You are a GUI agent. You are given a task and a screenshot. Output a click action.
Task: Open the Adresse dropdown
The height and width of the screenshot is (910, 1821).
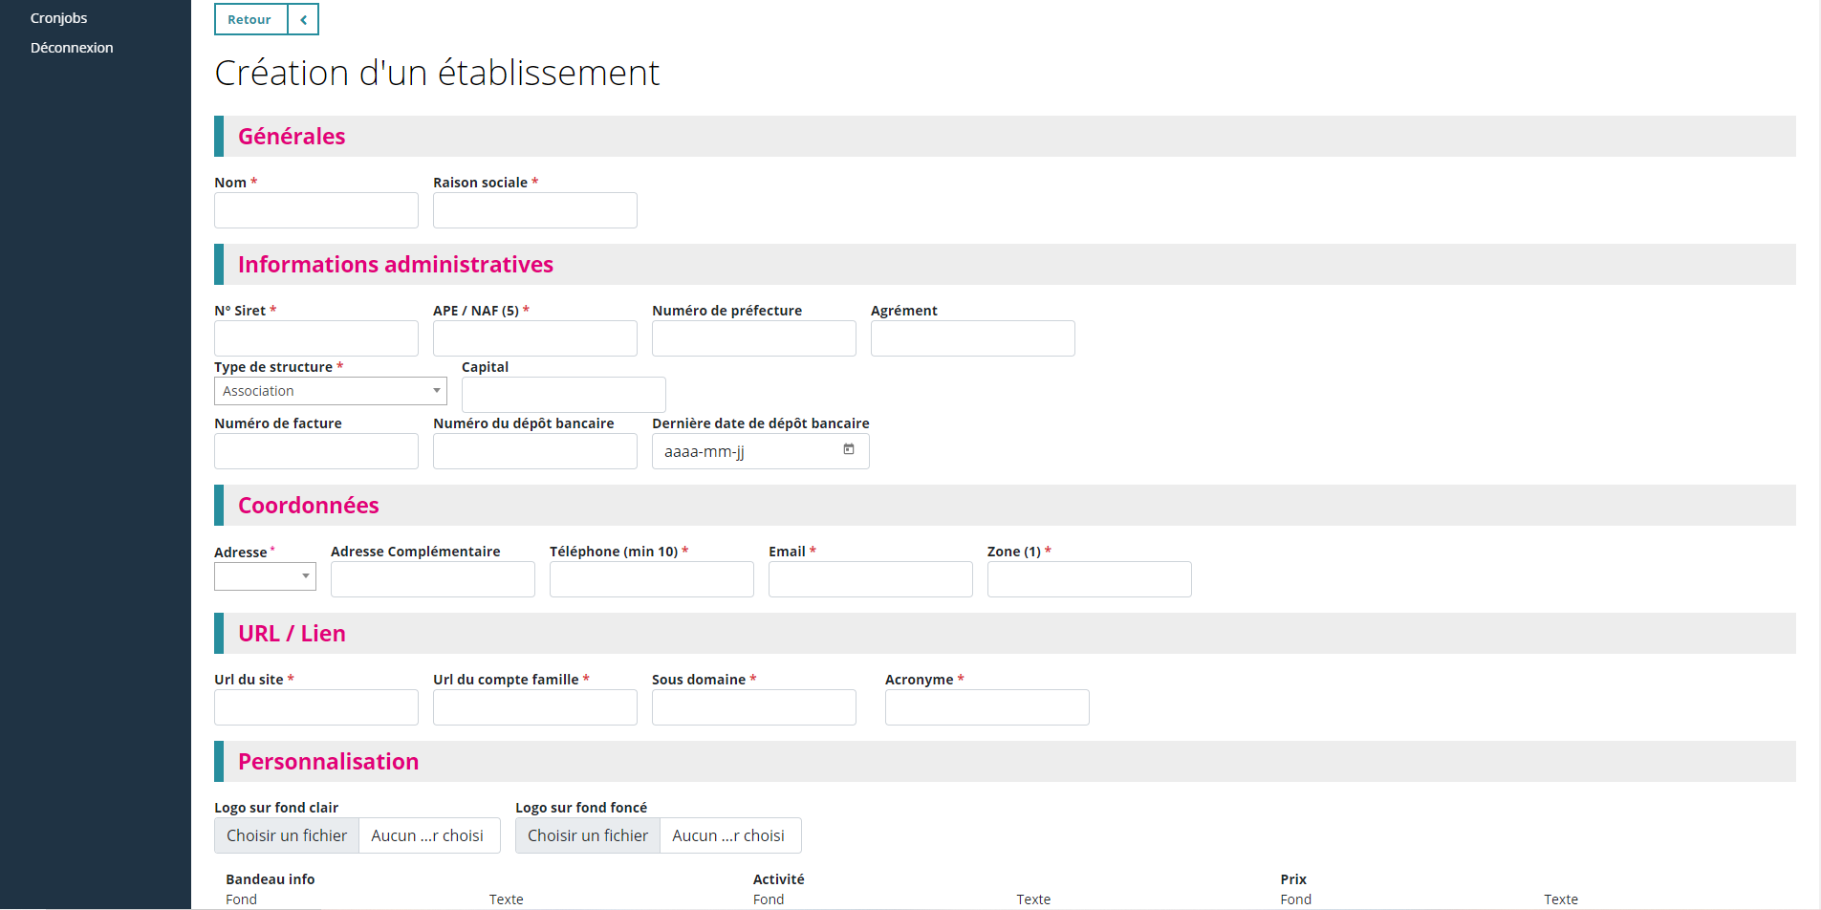click(265, 576)
